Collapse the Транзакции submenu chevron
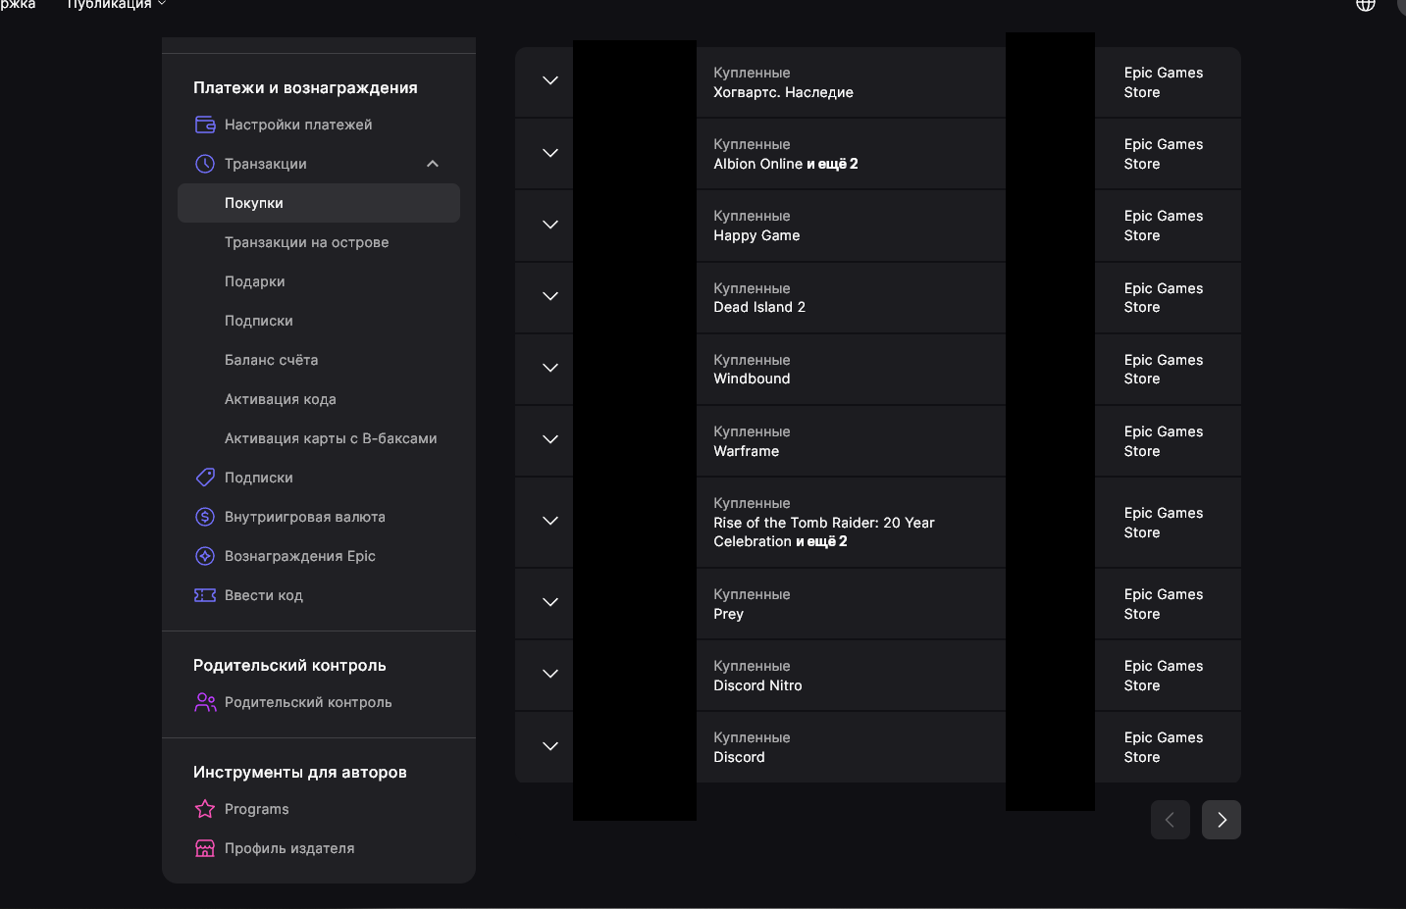 433,164
